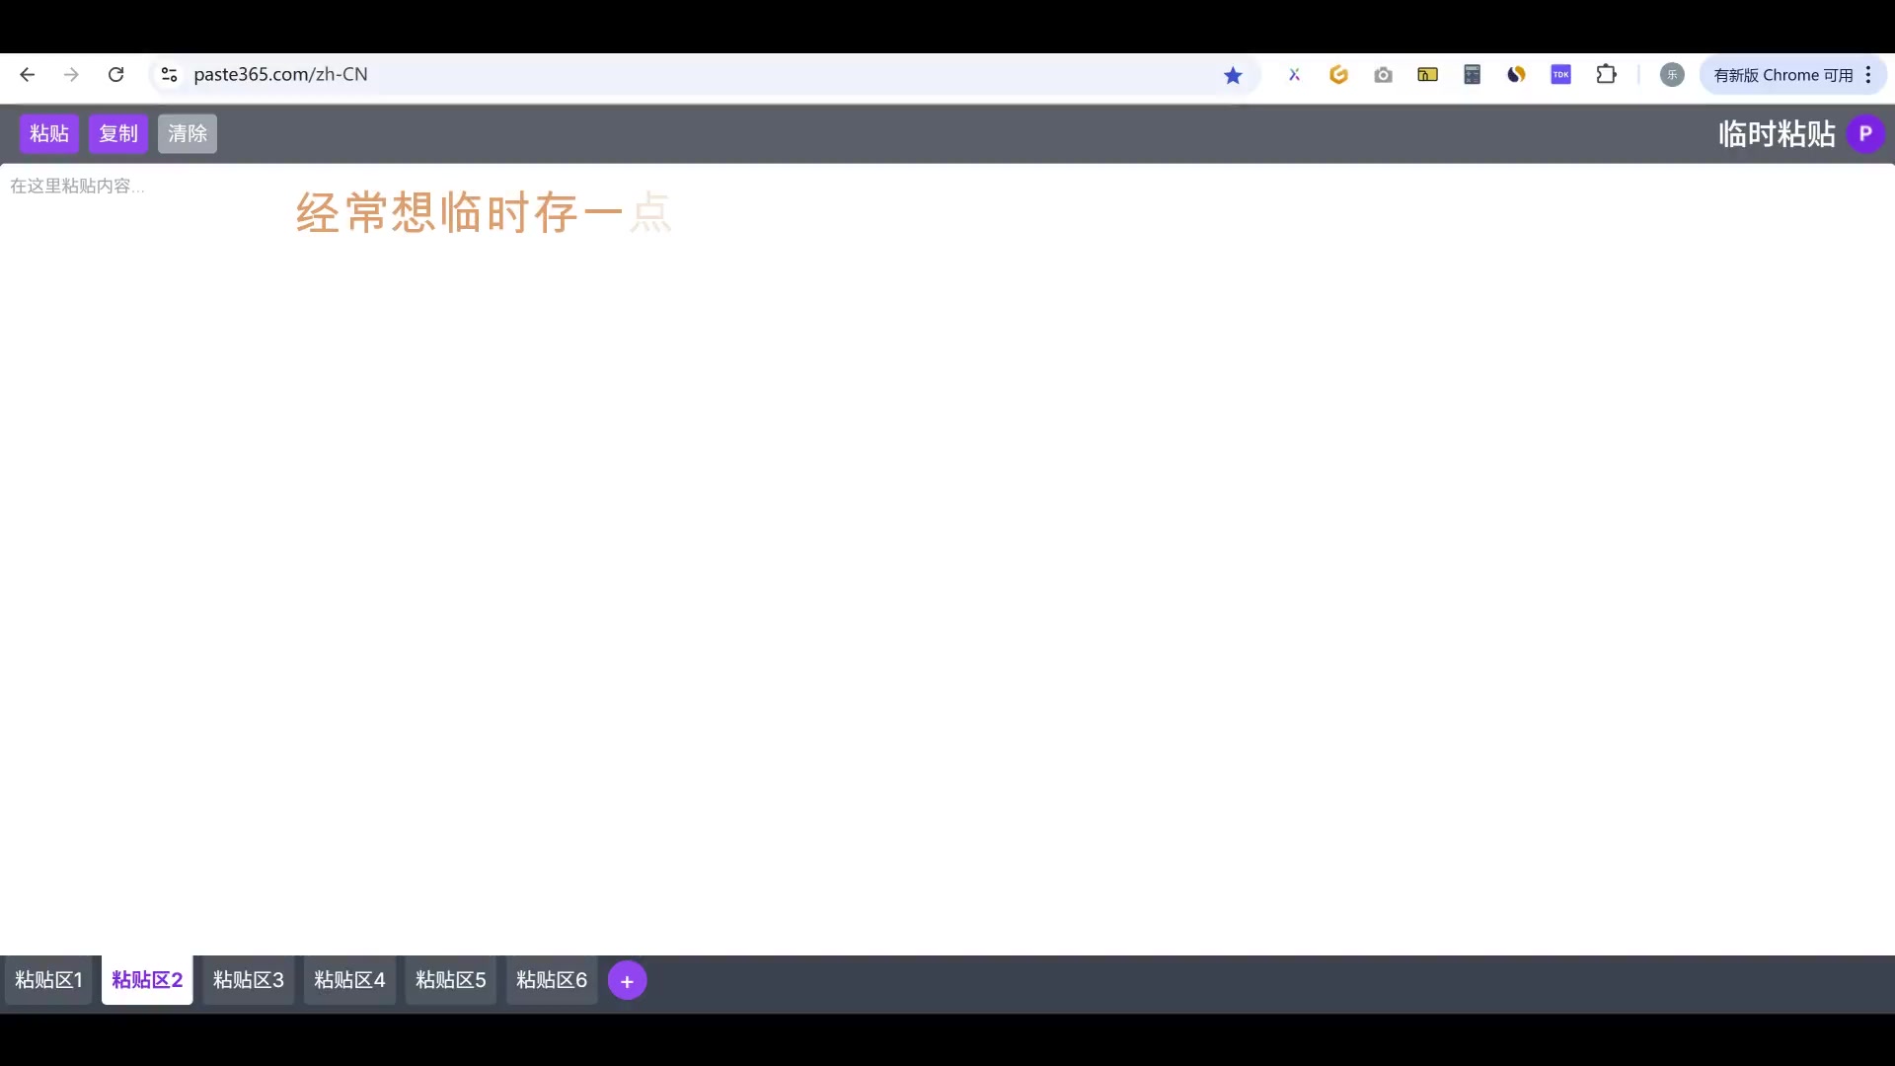Select the 粘贴区6 tab
The height and width of the screenshot is (1066, 1895).
coord(551,980)
